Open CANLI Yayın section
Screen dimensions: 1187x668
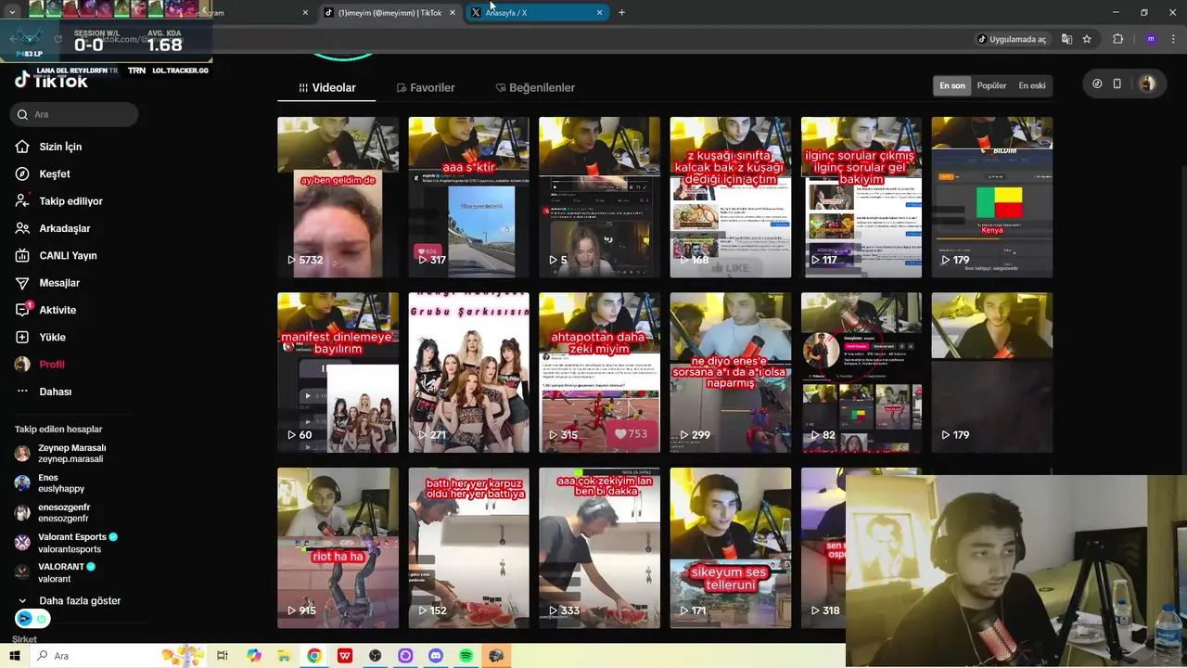coord(68,255)
